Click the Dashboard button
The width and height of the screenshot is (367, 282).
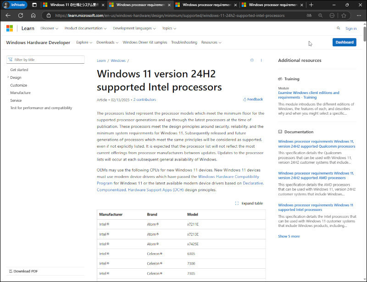coord(345,42)
